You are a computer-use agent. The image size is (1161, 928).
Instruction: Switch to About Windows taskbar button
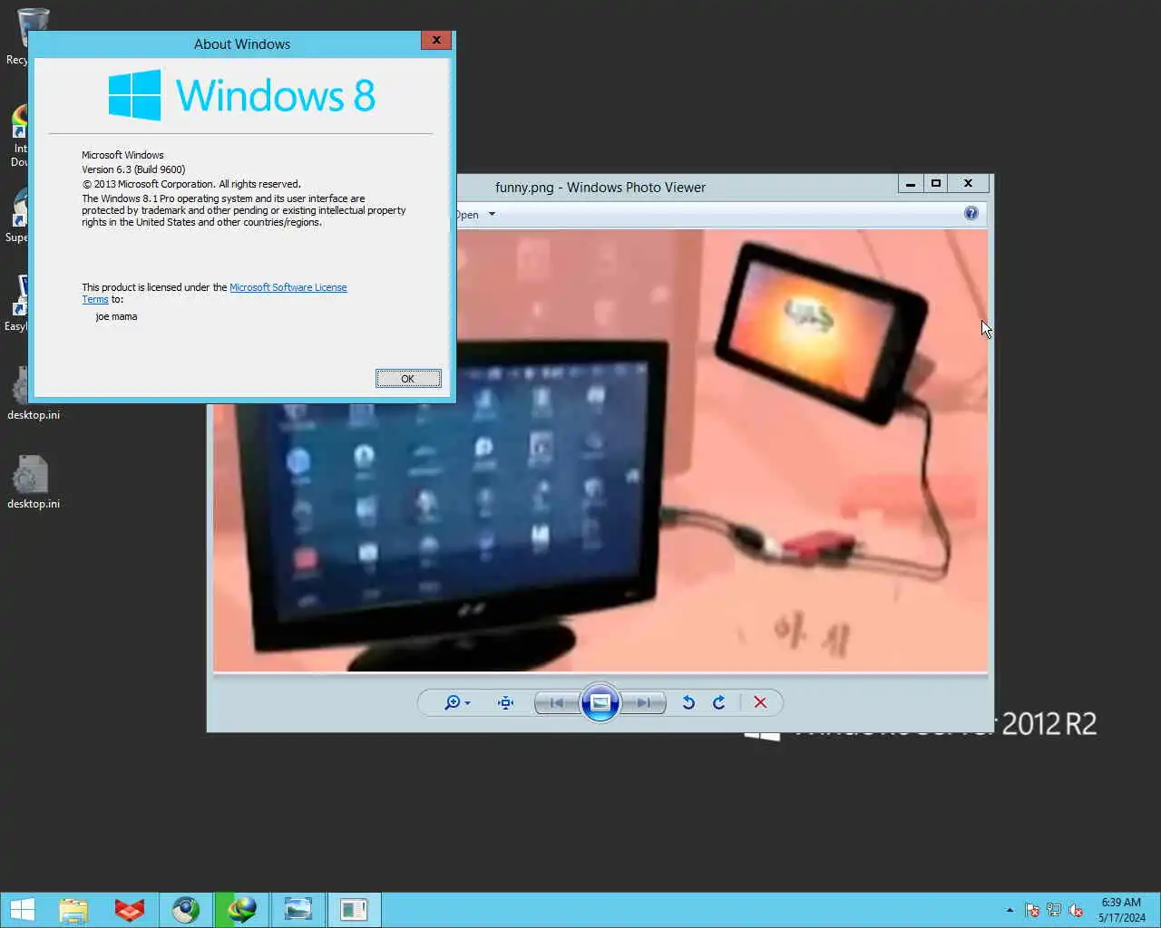354,910
